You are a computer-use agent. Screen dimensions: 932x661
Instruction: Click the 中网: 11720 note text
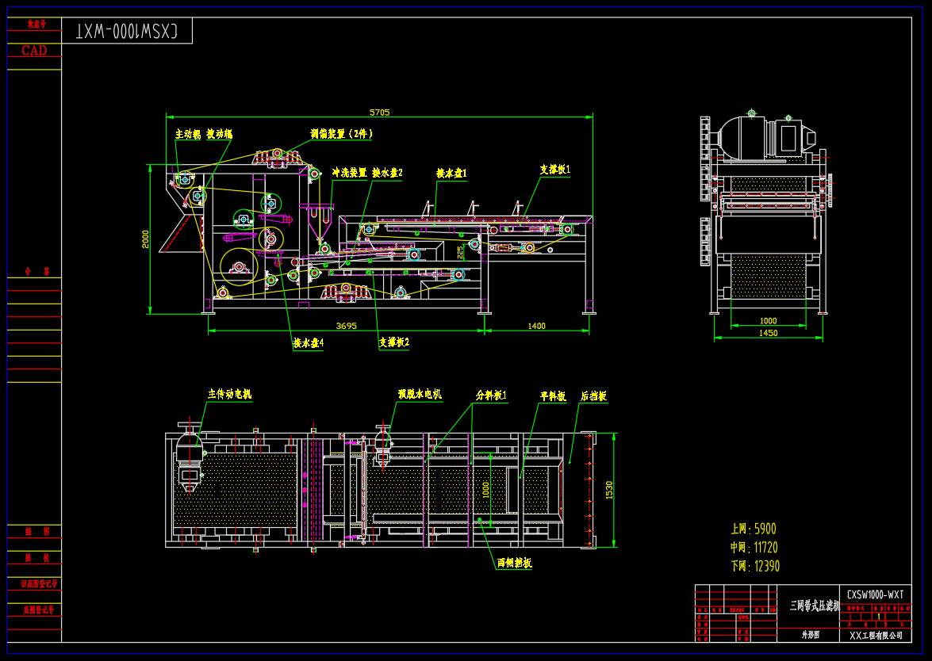pyautogui.click(x=754, y=548)
